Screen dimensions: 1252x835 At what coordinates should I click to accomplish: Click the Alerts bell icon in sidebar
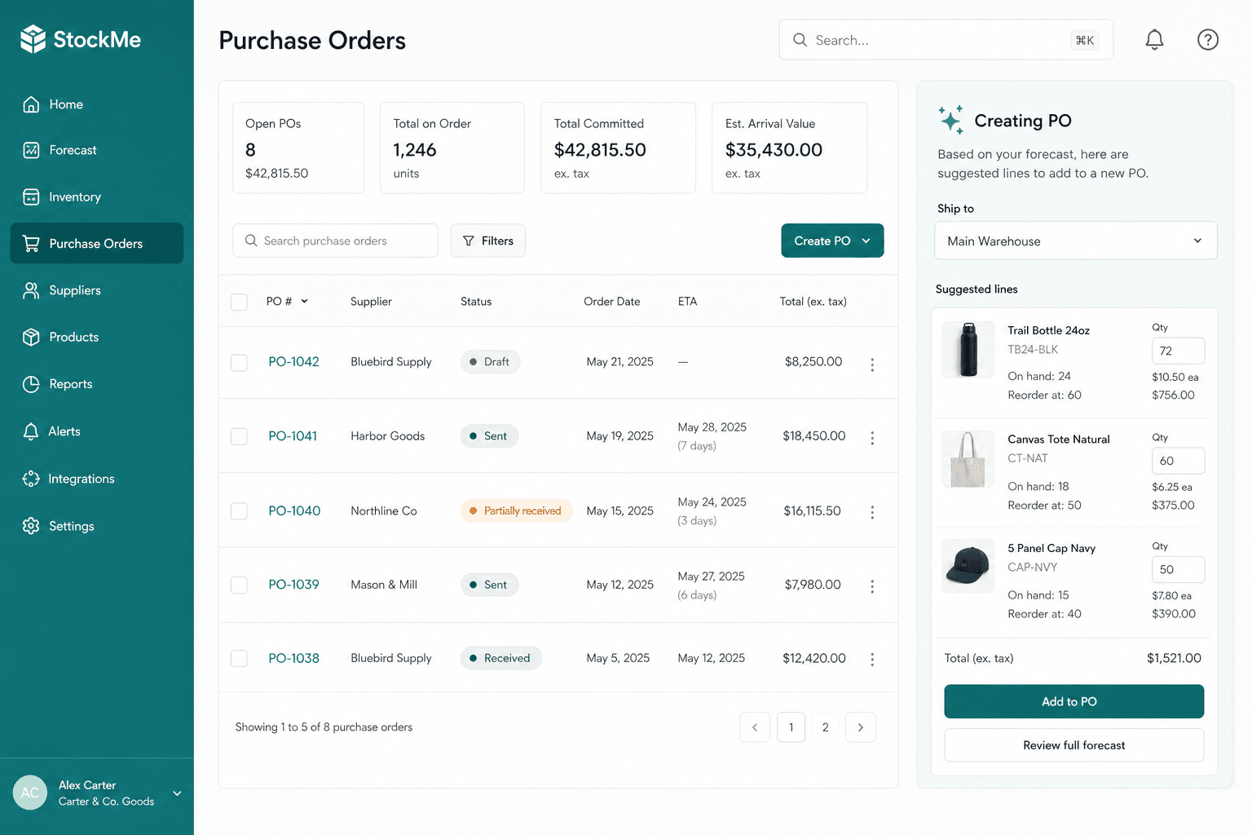pyautogui.click(x=31, y=431)
